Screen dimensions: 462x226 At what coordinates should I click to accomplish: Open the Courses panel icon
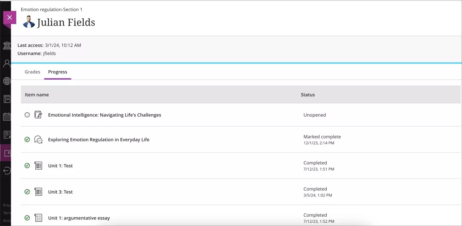point(7,99)
